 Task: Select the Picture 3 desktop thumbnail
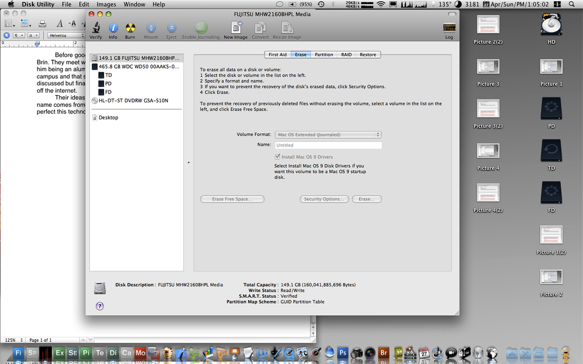(488, 67)
